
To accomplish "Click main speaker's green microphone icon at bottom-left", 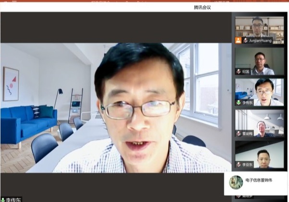I will [x=3, y=199].
